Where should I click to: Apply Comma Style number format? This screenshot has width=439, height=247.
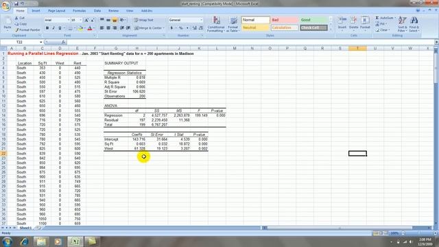pyautogui.click(x=187, y=28)
